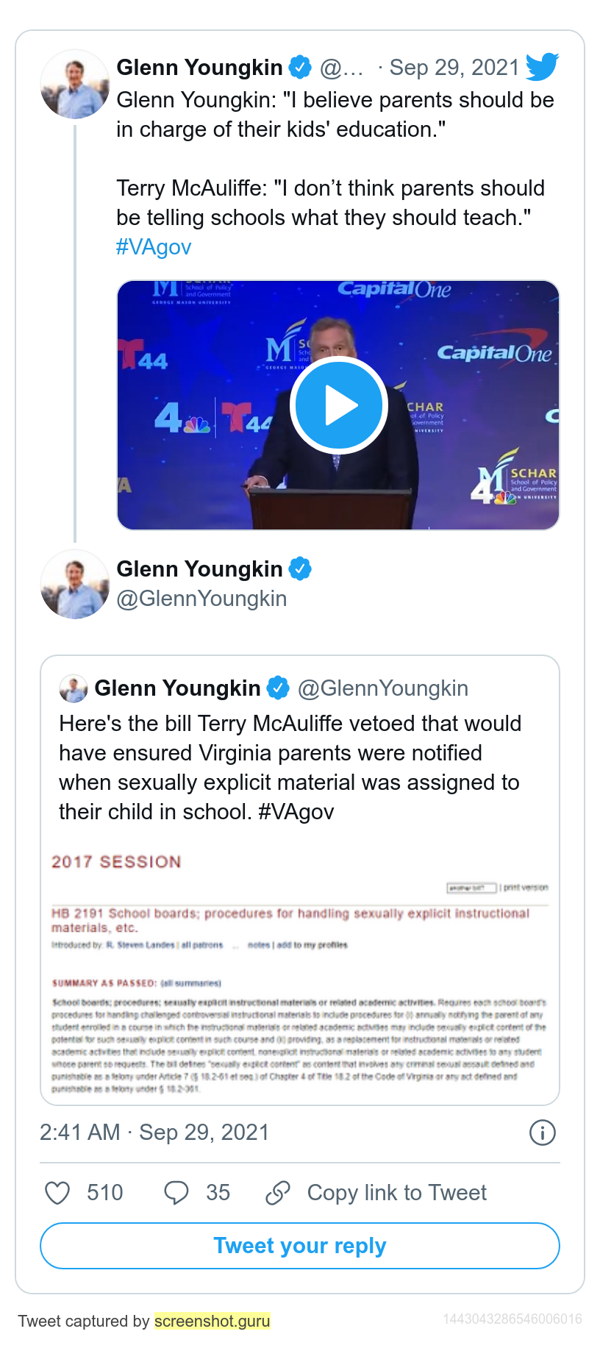The height and width of the screenshot is (1362, 600).
Task: Open the @GlennYoungkin handle under second avatar
Action: coord(202,599)
